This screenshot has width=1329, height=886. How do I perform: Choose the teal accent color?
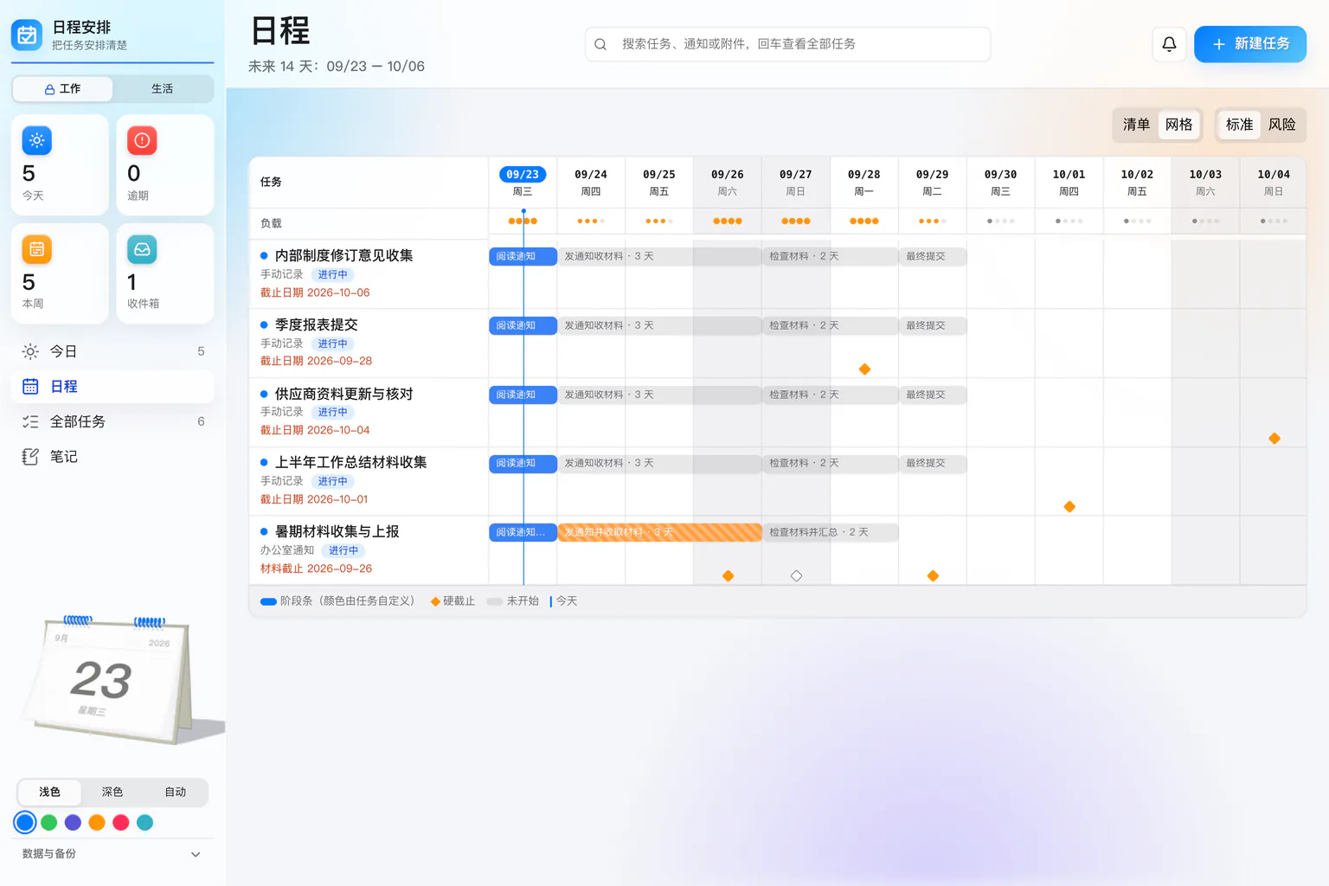[x=145, y=823]
